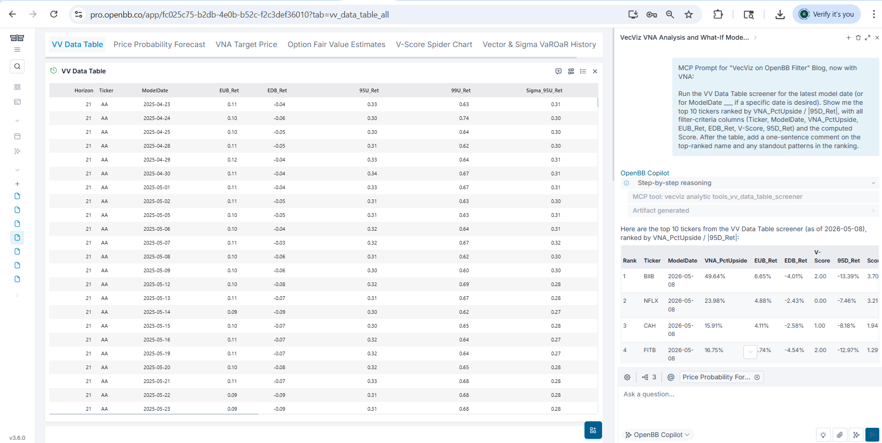Expand the Copilot chat panel fullscreen
This screenshot has height=443, width=882.
pos(868,38)
